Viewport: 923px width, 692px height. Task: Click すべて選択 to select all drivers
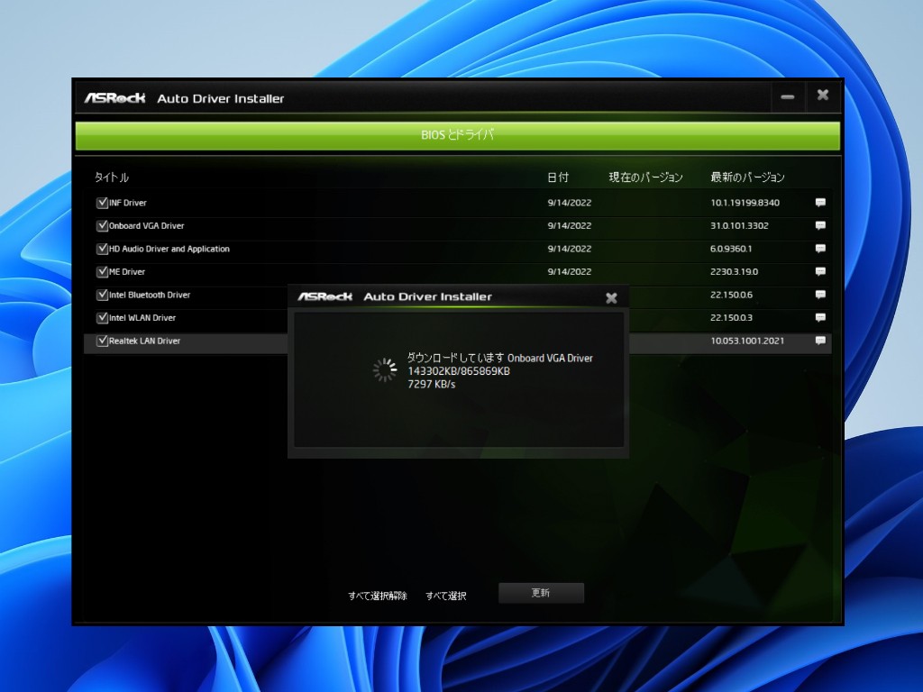(x=446, y=596)
